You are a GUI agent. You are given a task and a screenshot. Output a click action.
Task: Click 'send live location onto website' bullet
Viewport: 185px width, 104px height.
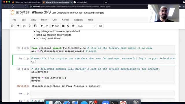pos(54,35)
